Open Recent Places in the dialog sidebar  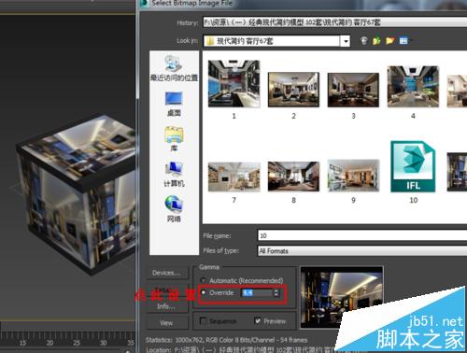[x=174, y=68]
